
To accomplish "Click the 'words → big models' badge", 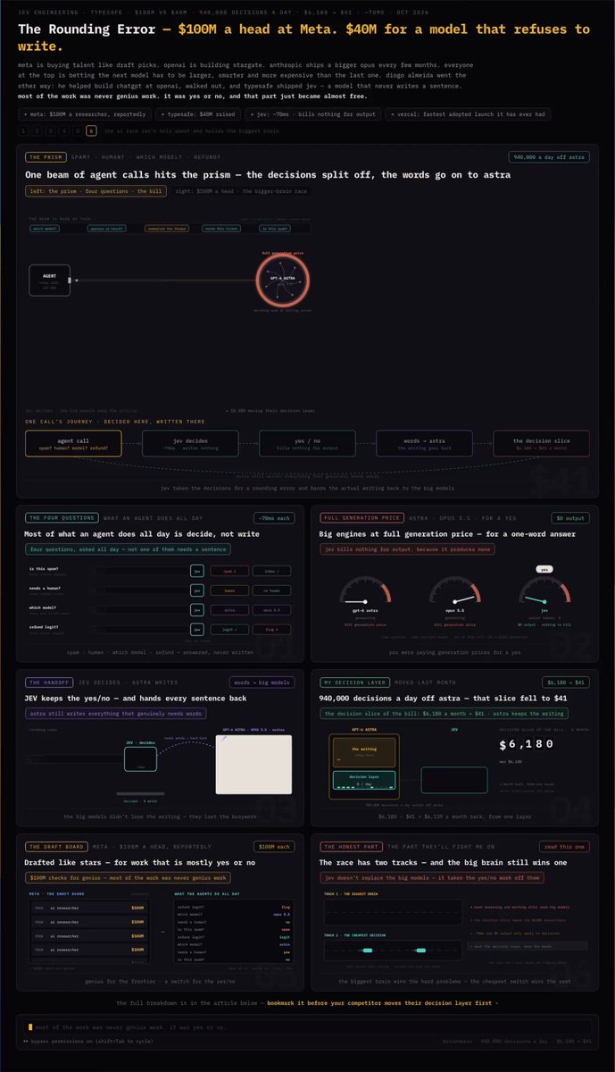I will (262, 683).
